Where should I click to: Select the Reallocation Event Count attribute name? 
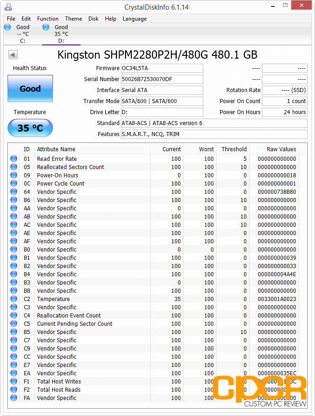point(69,315)
